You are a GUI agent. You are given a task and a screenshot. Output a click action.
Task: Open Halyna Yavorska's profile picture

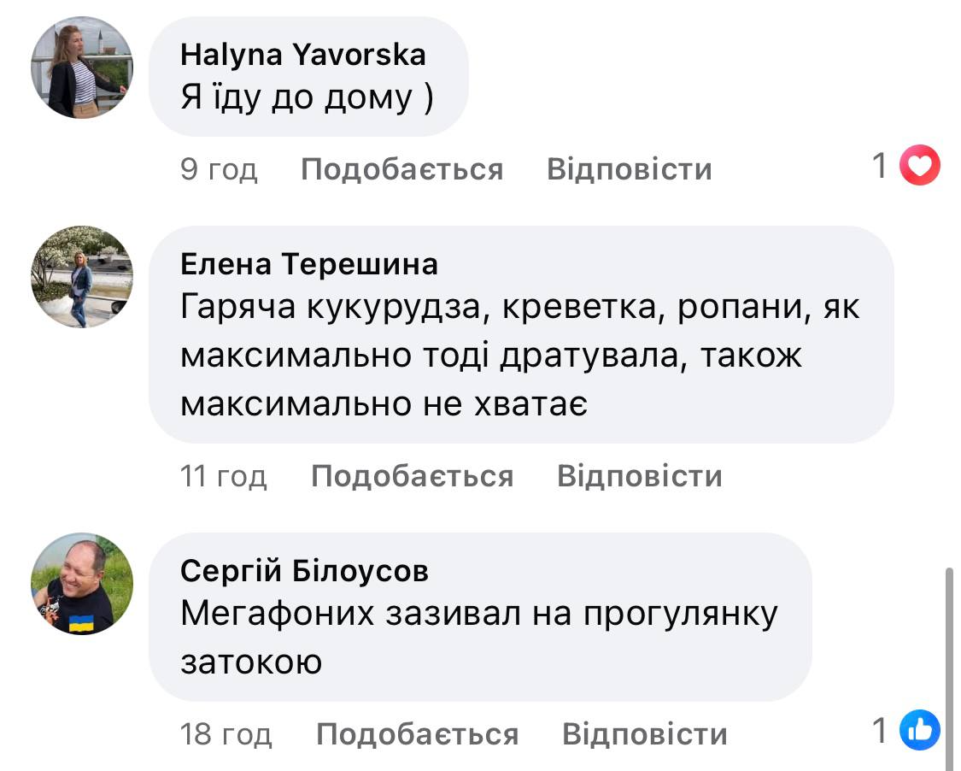tap(82, 67)
